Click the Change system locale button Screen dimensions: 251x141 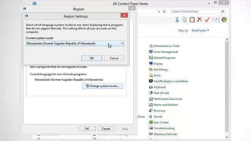coord(103,86)
